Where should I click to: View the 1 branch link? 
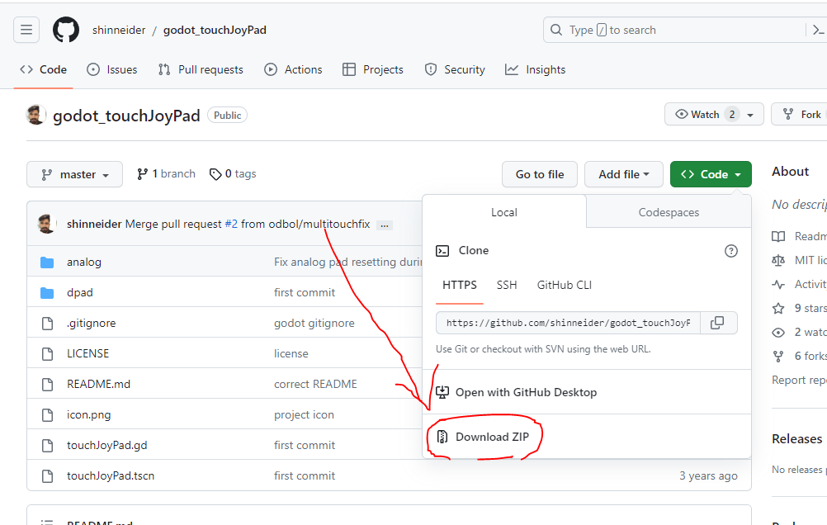click(x=166, y=174)
